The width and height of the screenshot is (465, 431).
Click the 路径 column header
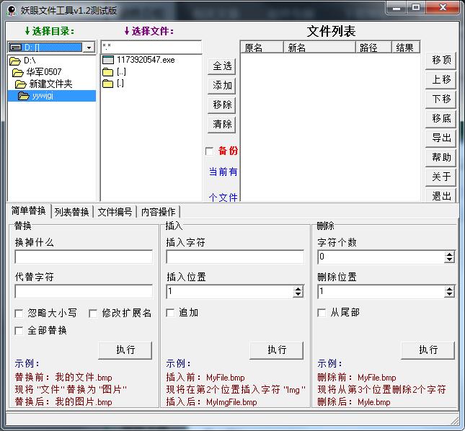tap(373, 48)
